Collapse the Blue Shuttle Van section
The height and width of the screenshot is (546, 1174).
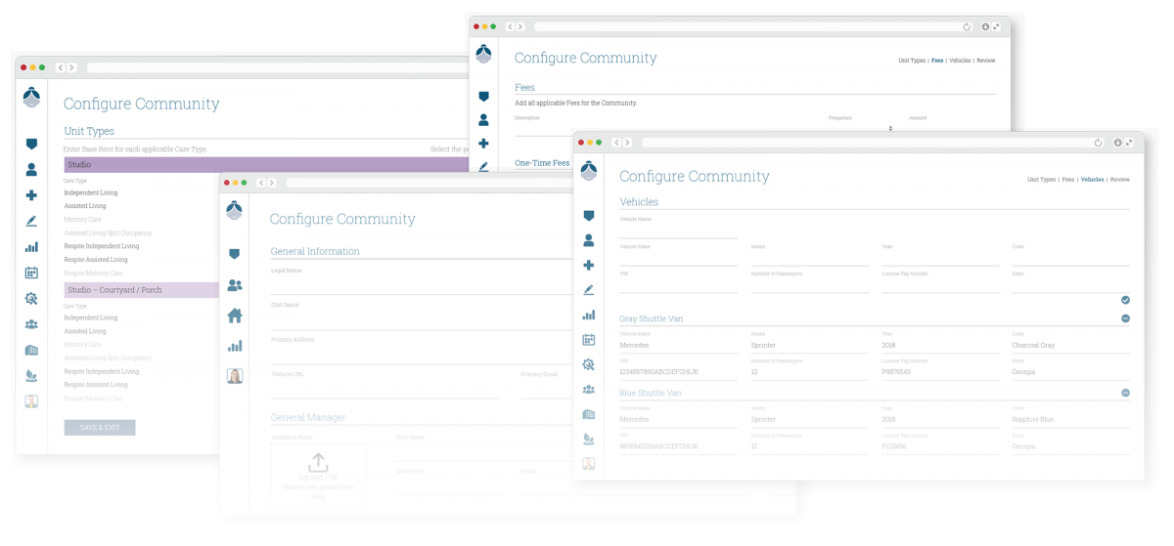pos(1125,393)
